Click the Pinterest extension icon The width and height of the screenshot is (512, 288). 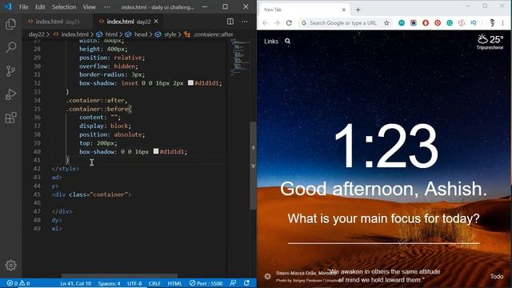pos(438,23)
